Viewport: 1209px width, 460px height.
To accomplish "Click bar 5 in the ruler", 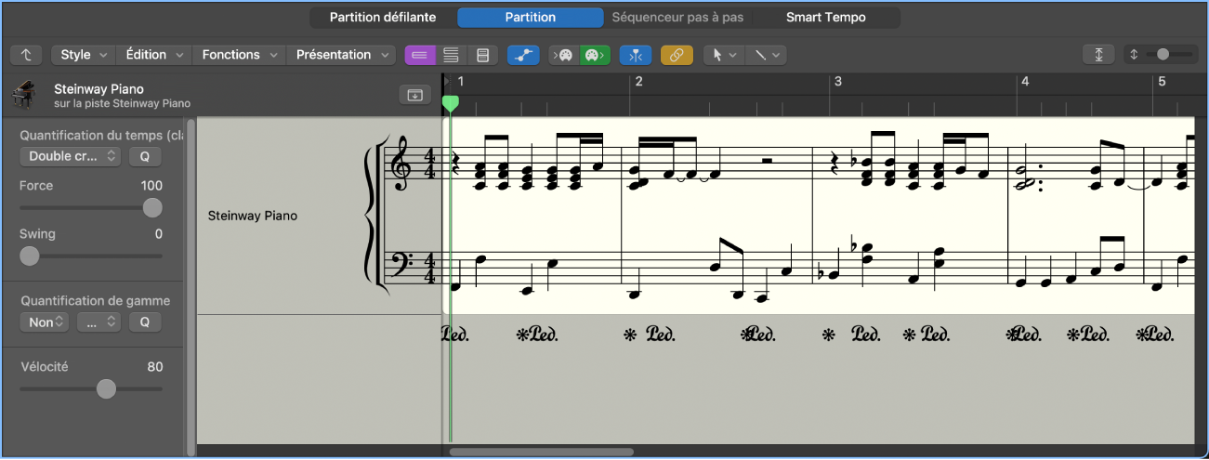I will pyautogui.click(x=1162, y=82).
